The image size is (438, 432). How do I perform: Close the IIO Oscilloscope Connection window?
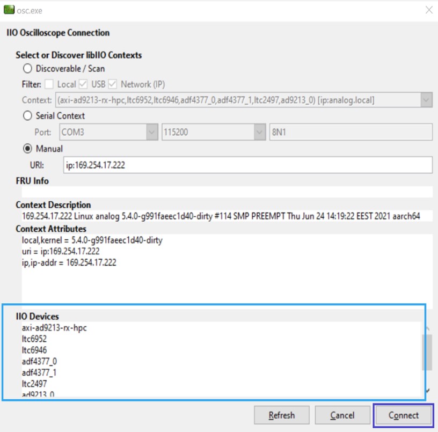click(x=429, y=10)
